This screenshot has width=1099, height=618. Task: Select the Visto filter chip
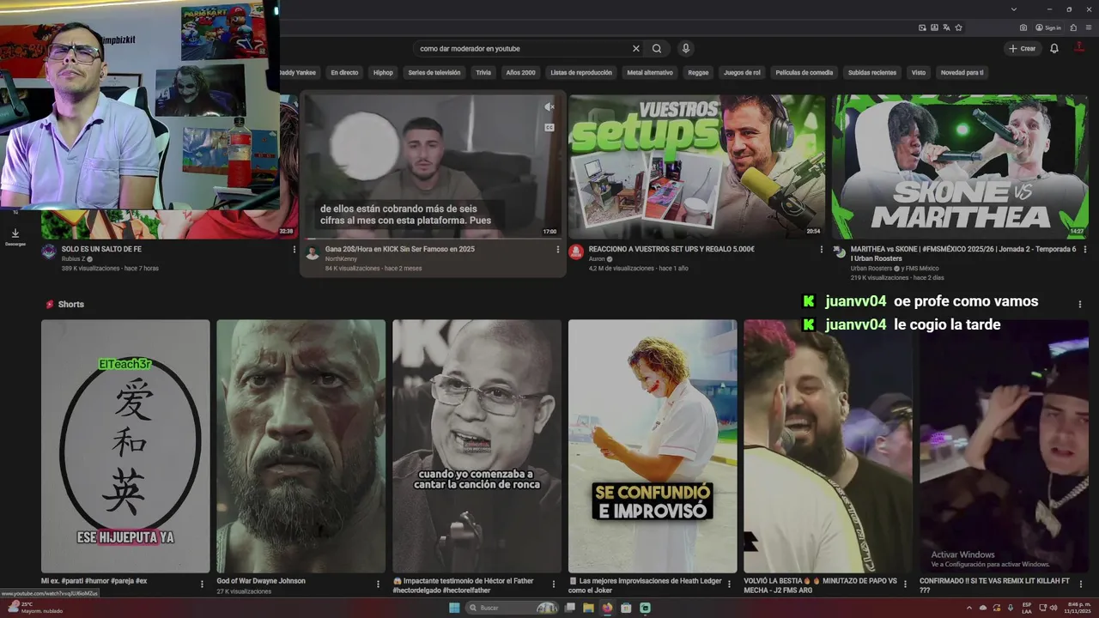[x=919, y=73]
